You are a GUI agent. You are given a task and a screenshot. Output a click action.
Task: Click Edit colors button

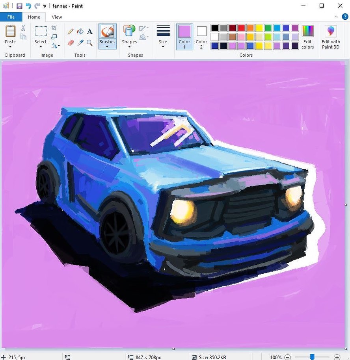click(x=308, y=37)
